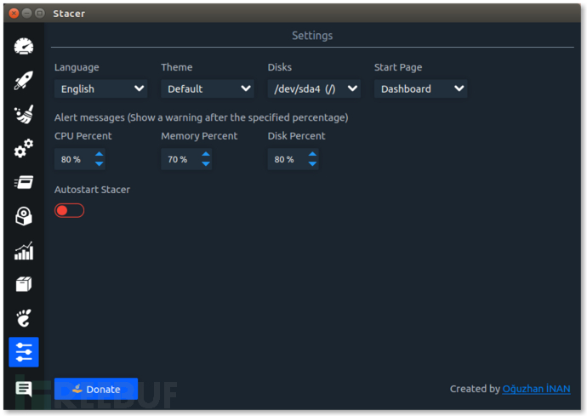
Task: Click the "Memory Percent" label
Action: 199,136
